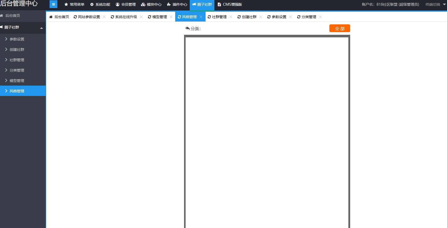The width and height of the screenshot is (447, 228).
Task: Open the 终端切换 dropdown
Action: (435, 4)
